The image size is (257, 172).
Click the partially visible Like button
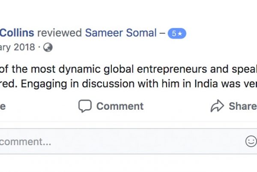pyautogui.click(x=3, y=106)
